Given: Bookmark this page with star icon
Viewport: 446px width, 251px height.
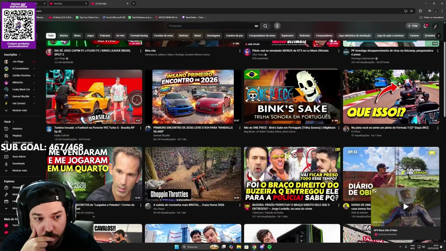Looking at the screenshot, I should pyautogui.click(x=412, y=11).
